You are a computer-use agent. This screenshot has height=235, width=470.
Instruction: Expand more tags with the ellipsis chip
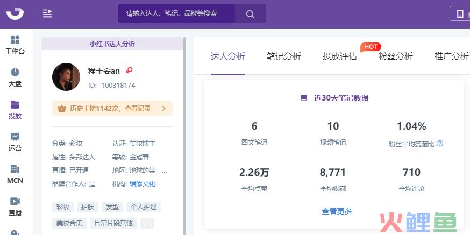(x=147, y=223)
